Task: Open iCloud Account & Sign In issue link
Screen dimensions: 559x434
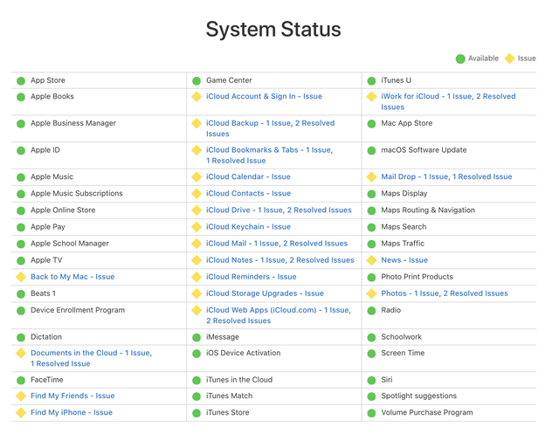Action: (264, 97)
